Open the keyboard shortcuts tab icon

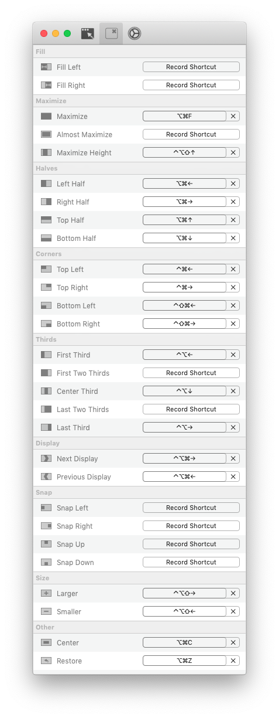[111, 33]
